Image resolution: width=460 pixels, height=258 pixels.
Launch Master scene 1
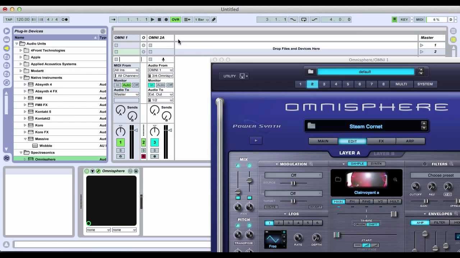(422, 46)
